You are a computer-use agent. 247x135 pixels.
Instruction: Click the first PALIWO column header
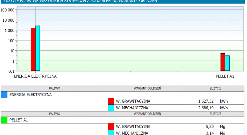point(54,89)
